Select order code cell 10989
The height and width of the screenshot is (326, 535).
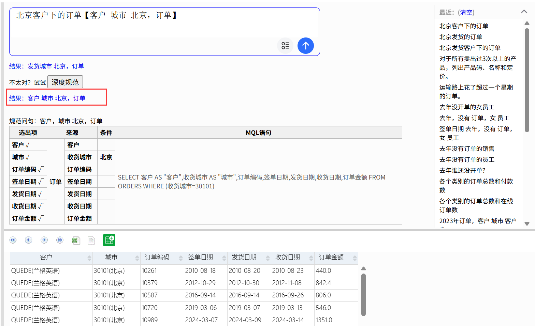162,320
